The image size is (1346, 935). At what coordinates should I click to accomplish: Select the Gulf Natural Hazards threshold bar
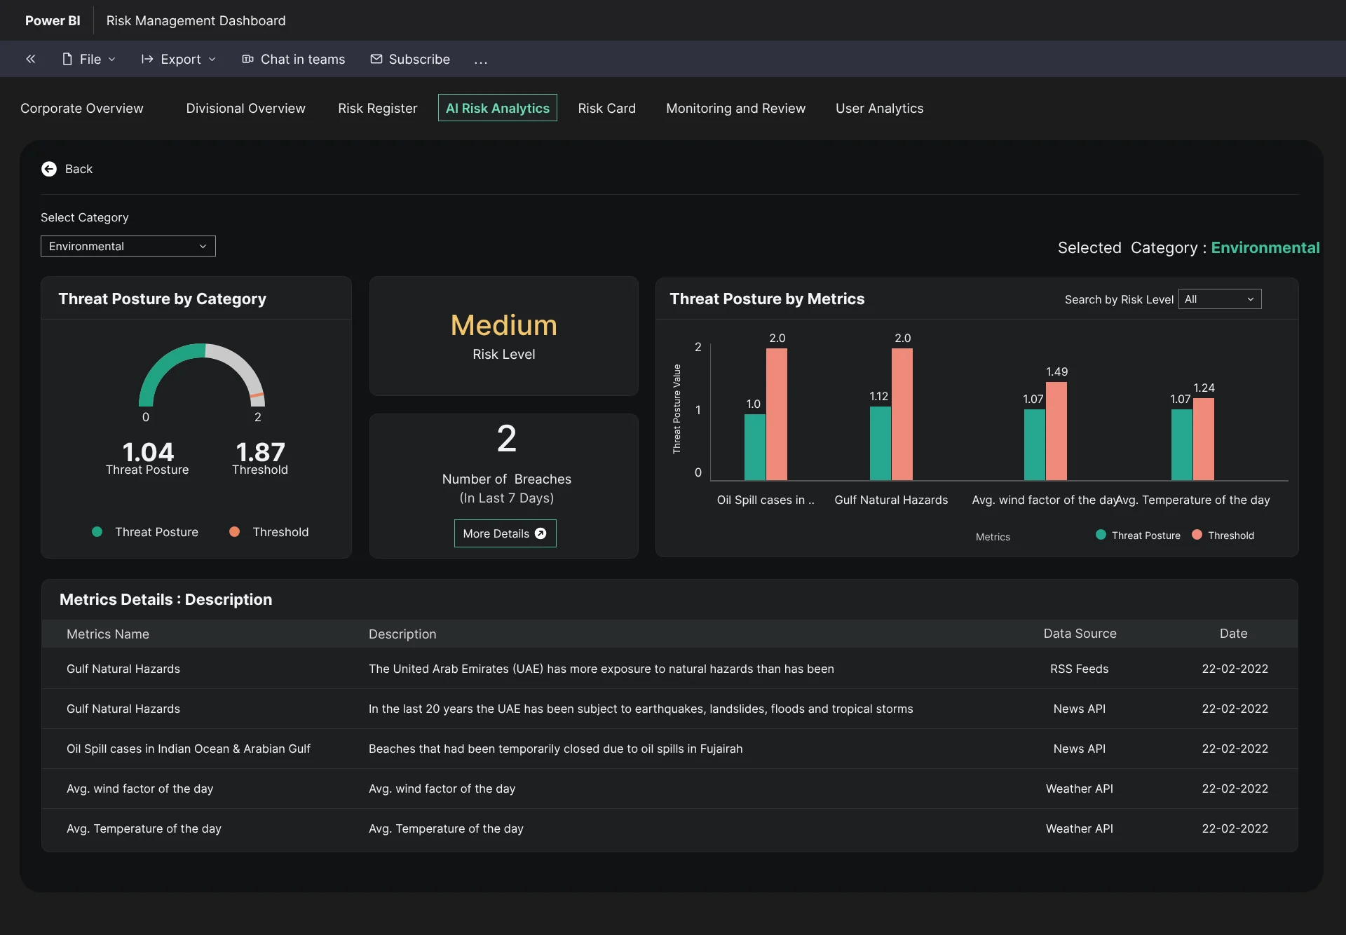point(902,414)
